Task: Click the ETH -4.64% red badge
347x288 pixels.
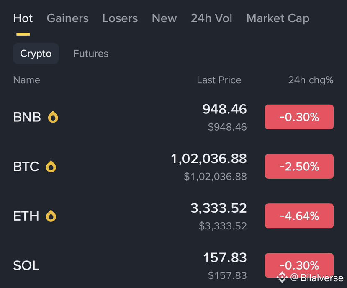Action: pyautogui.click(x=299, y=216)
